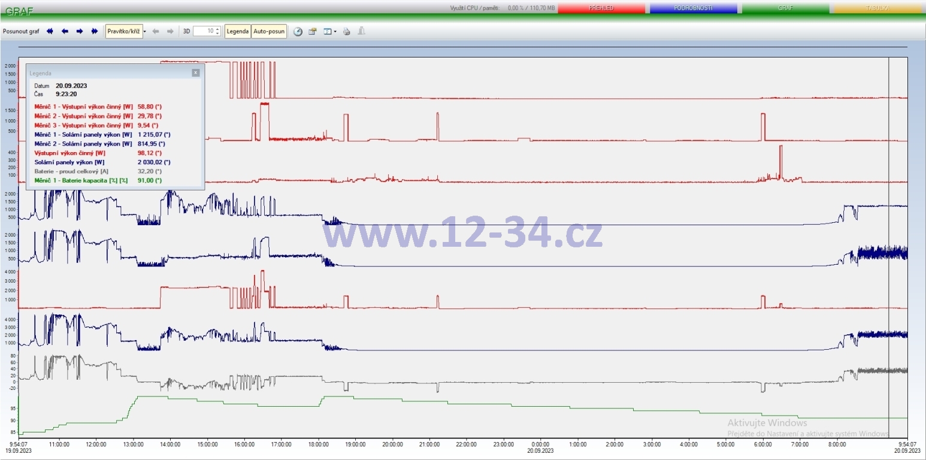Select 'Měnič 1 - Baterie kapacita' legend entry

[x=81, y=180]
